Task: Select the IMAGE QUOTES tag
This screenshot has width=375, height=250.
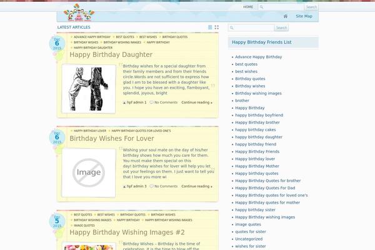Action: (x=84, y=226)
